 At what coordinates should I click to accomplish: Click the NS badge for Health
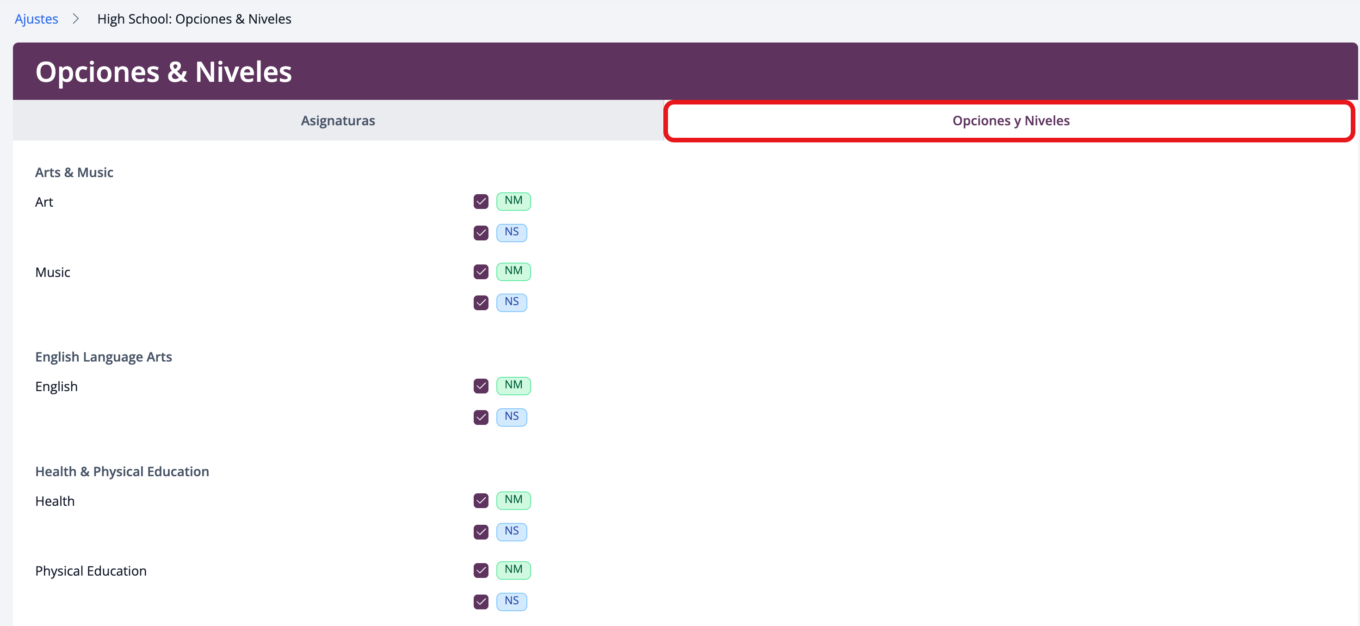tap(511, 531)
